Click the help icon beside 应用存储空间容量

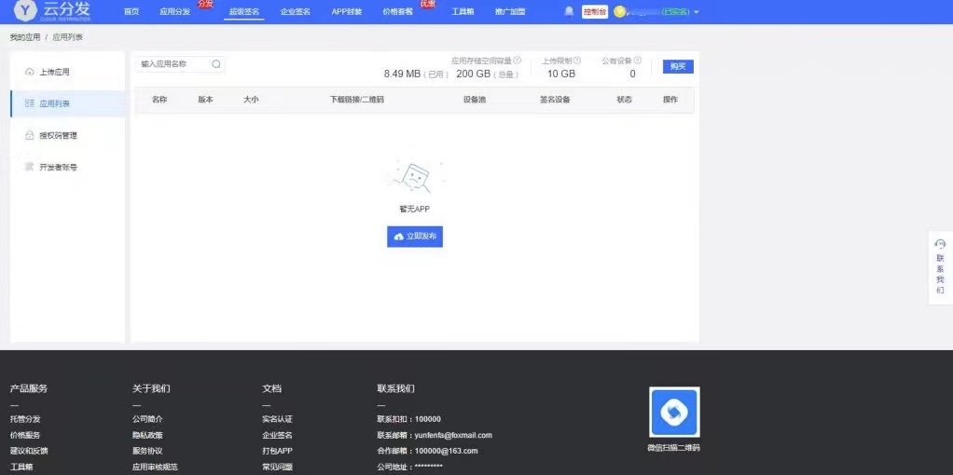coord(518,61)
